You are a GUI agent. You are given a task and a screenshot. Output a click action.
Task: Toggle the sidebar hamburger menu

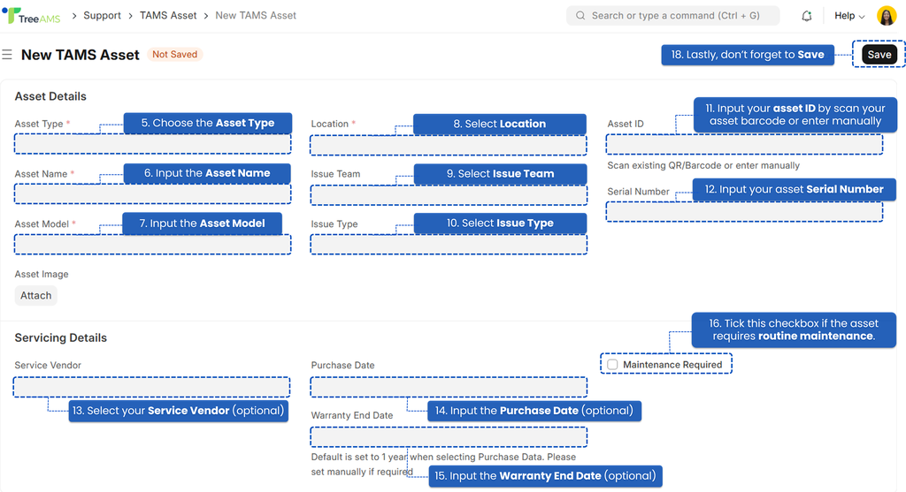coord(7,55)
